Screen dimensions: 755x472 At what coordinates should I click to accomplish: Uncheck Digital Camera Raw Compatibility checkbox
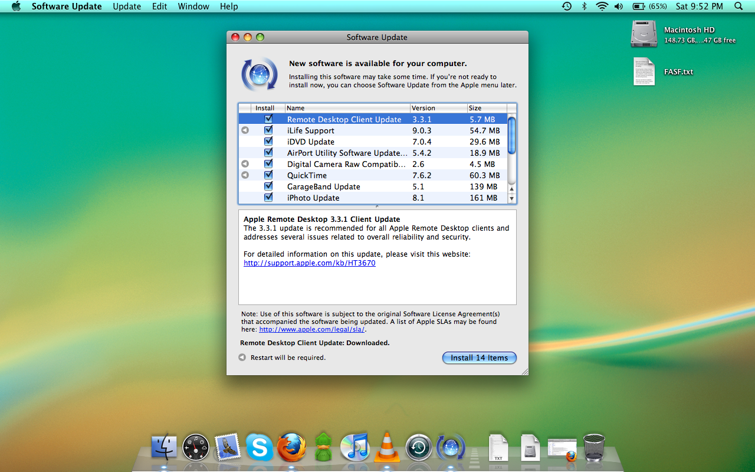[x=268, y=164]
